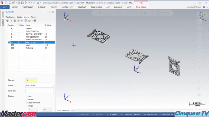Toggle visibility of level 300 fixturing
The width and height of the screenshot is (209, 117).
(x=22, y=48)
